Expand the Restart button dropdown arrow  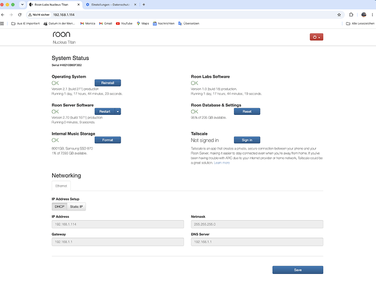coord(118,112)
